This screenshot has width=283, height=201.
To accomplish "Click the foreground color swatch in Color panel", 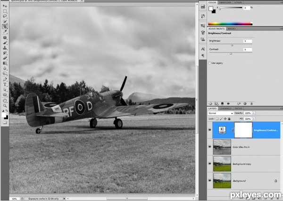I will tap(211, 8).
